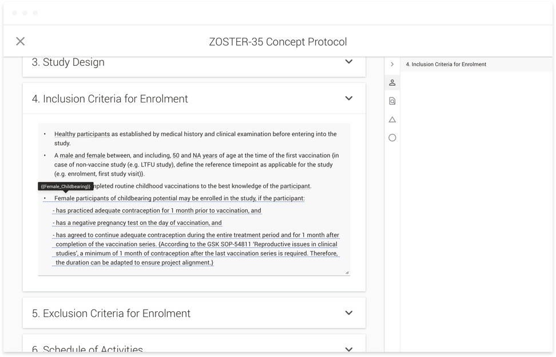
Task: Close the ZOSTER-35 Concept Protocol document
Action: (20, 42)
